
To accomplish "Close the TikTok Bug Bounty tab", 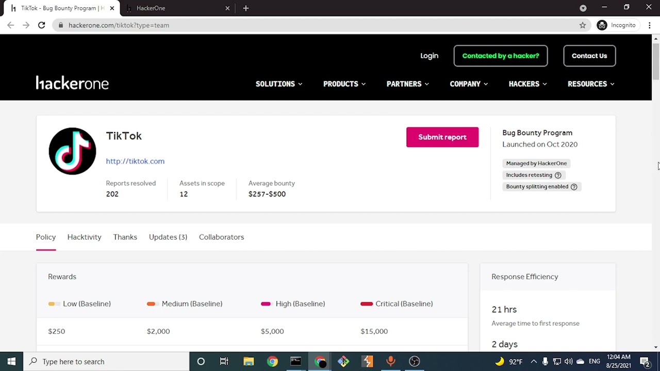I will click(112, 8).
